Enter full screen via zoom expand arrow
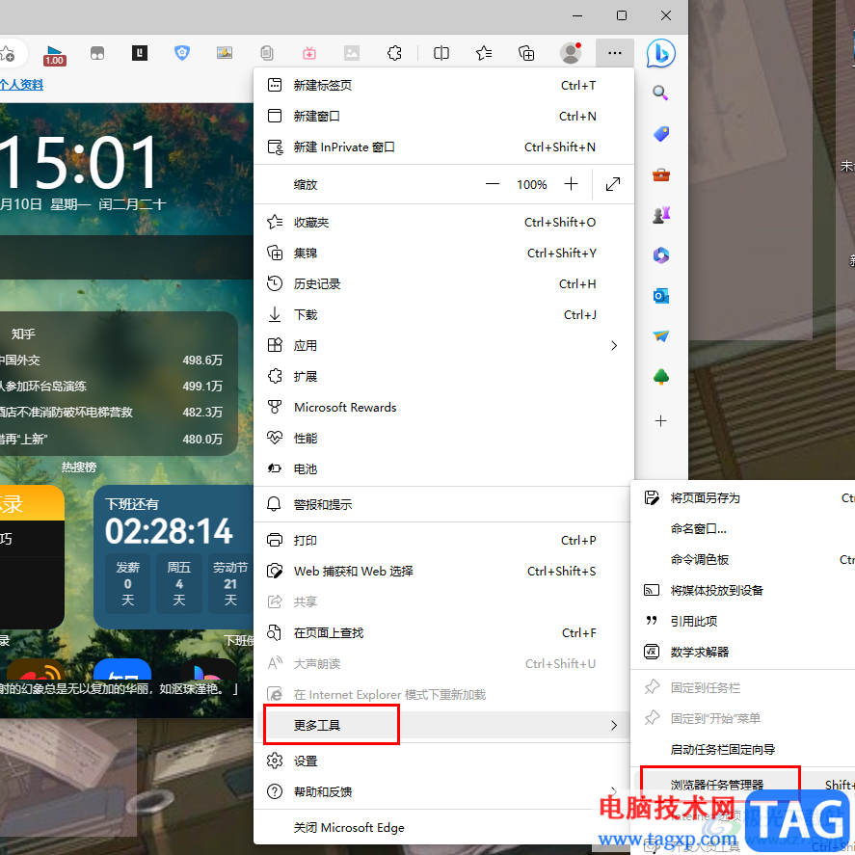This screenshot has height=855, width=855. pos(613,184)
